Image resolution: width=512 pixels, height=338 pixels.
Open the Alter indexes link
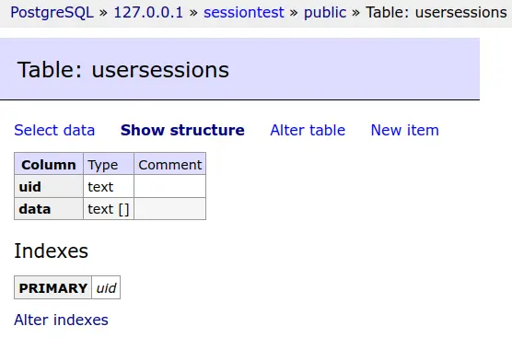pyautogui.click(x=61, y=320)
